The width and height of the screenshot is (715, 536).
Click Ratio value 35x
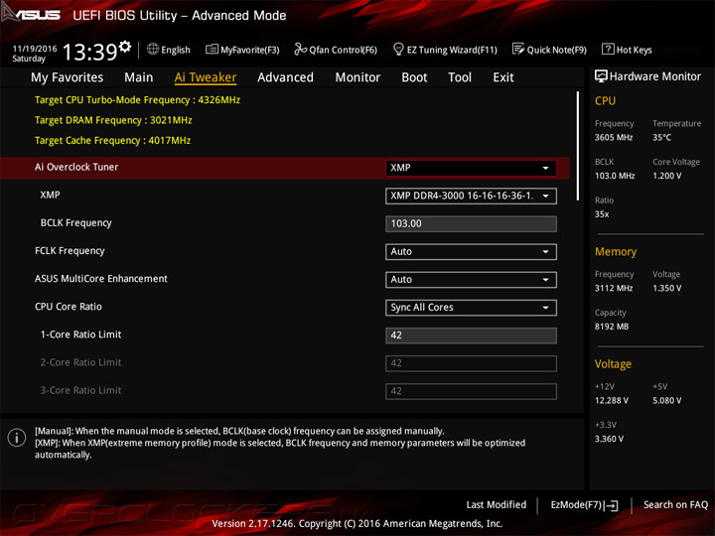click(x=602, y=213)
